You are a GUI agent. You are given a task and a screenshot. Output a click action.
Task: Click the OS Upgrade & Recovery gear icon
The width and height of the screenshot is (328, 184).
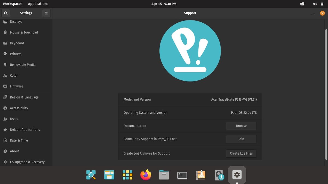5,162
